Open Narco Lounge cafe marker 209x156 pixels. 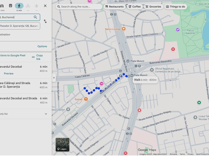124,29
